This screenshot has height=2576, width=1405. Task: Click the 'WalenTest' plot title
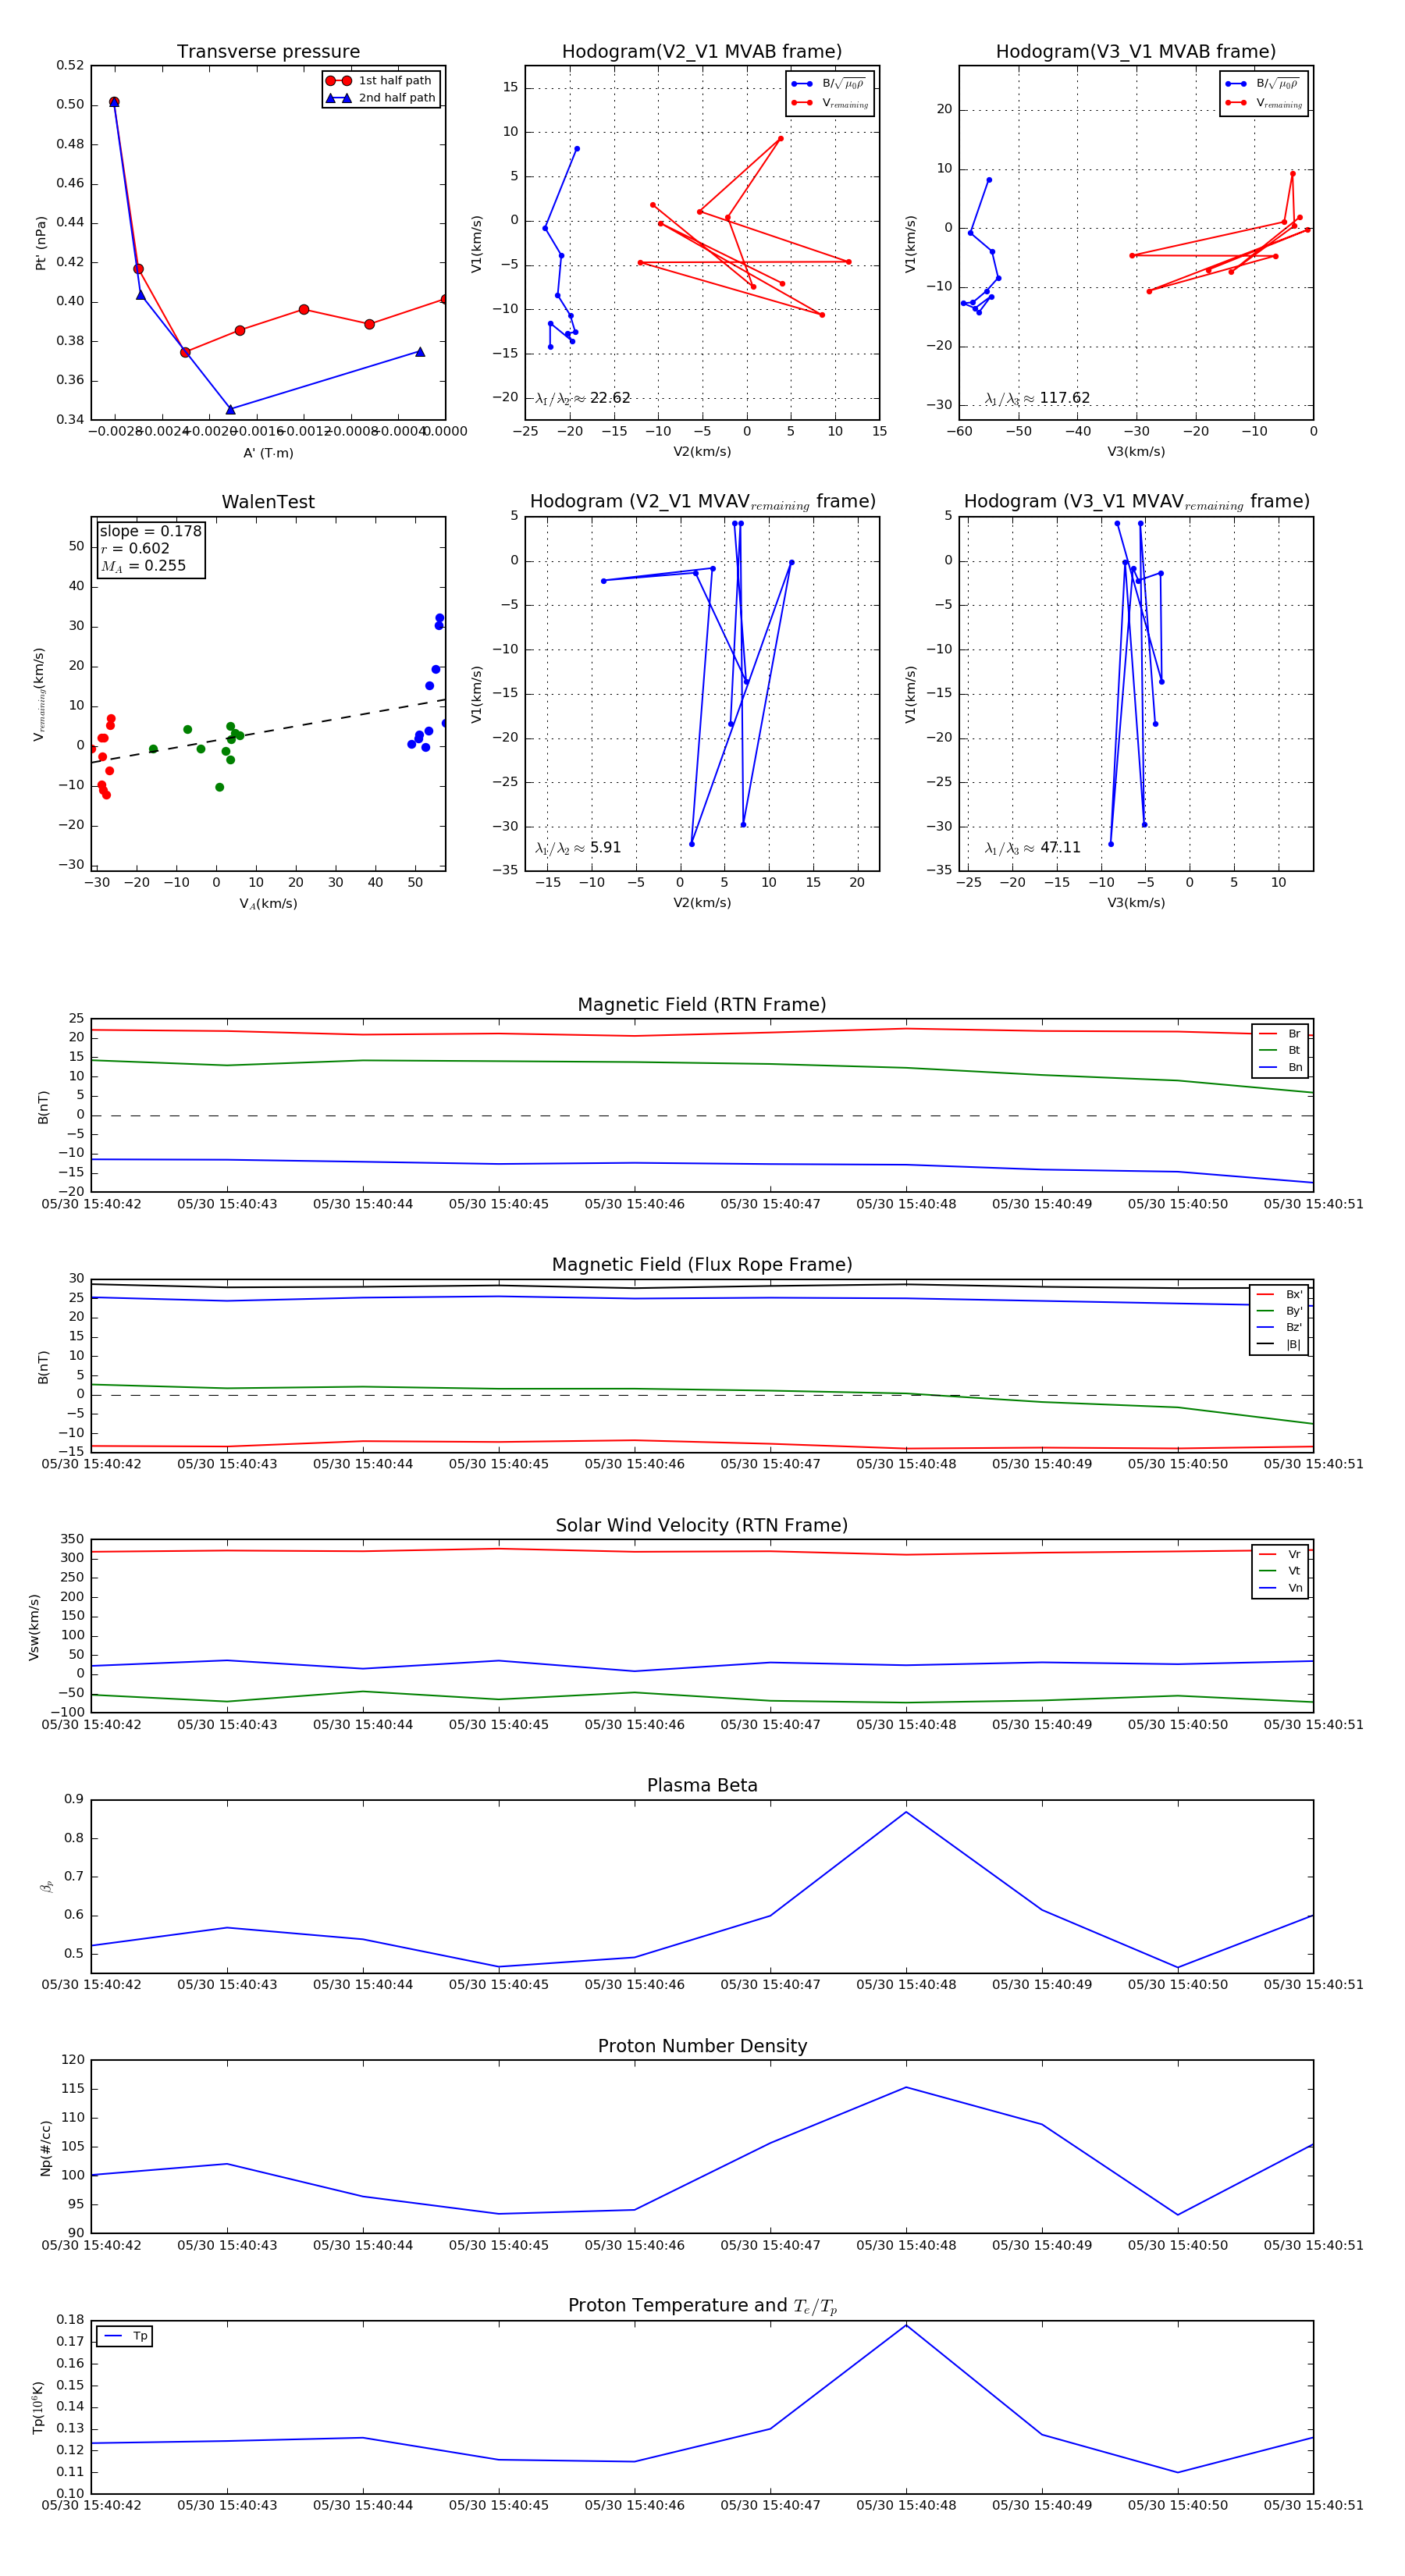pyautogui.click(x=268, y=502)
